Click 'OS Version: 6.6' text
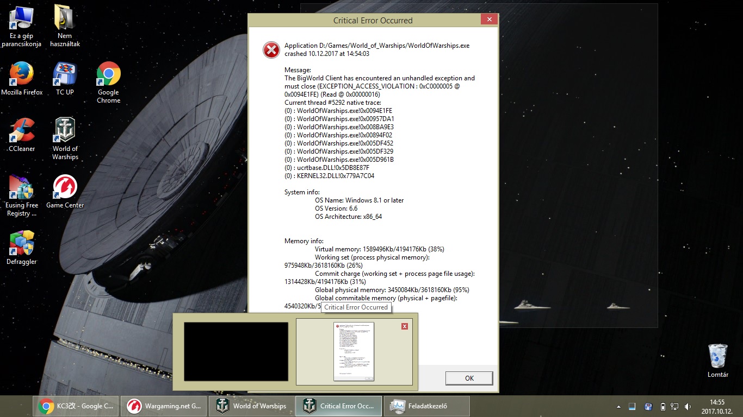 (336, 208)
